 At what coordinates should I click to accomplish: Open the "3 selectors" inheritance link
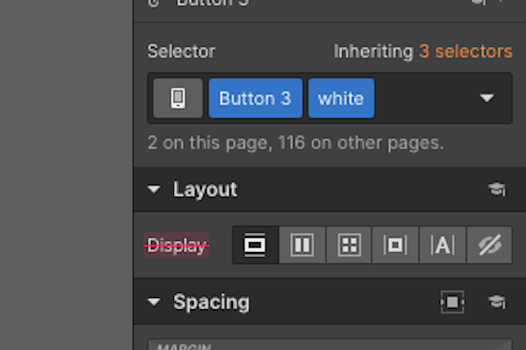tap(465, 51)
